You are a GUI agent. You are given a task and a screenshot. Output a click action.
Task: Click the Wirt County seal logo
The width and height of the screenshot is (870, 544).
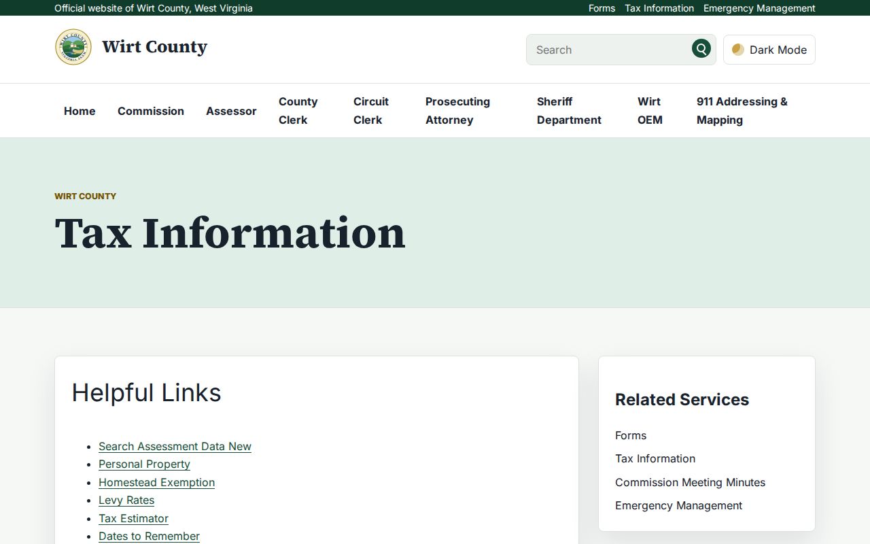coord(73,47)
